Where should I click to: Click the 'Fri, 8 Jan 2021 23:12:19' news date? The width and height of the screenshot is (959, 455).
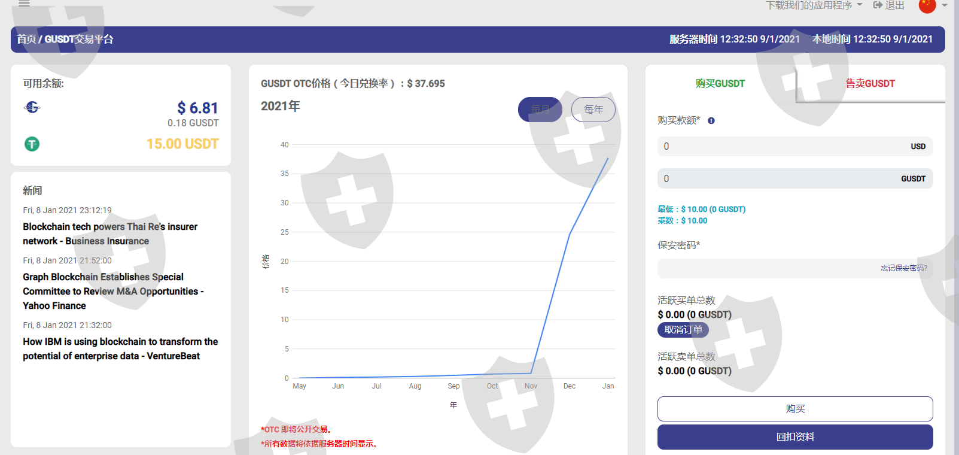[68, 210]
